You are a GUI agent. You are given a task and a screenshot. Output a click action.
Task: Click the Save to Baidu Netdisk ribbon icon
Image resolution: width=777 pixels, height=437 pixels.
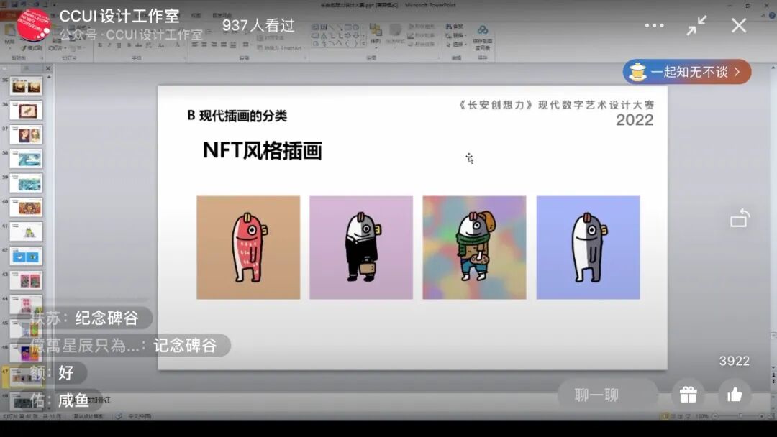(x=481, y=36)
